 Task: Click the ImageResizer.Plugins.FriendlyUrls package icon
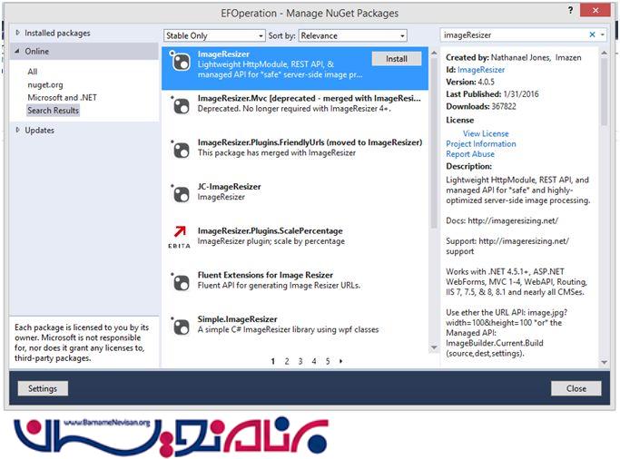(180, 149)
